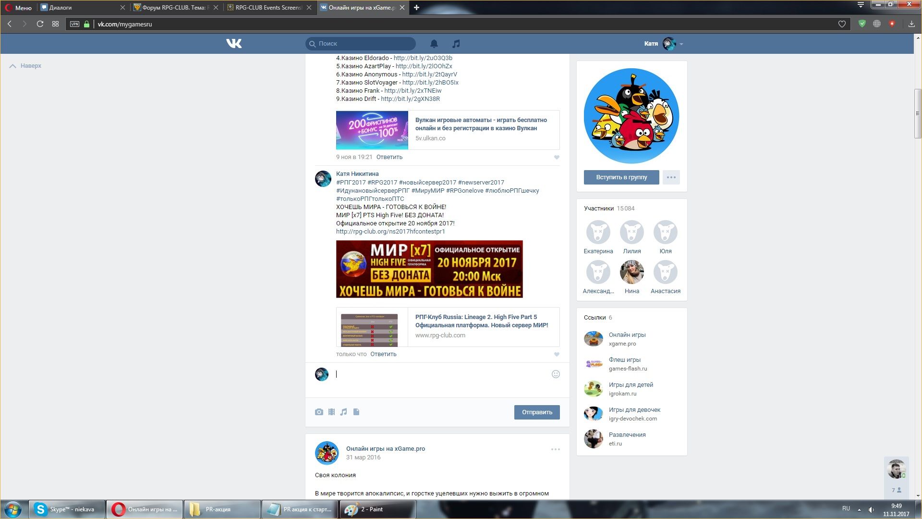The width and height of the screenshot is (922, 519).
Task: Attach a photo using camera icon
Action: coord(319,412)
